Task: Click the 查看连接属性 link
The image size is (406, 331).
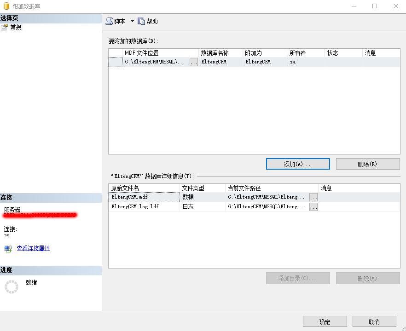Action: click(x=33, y=248)
